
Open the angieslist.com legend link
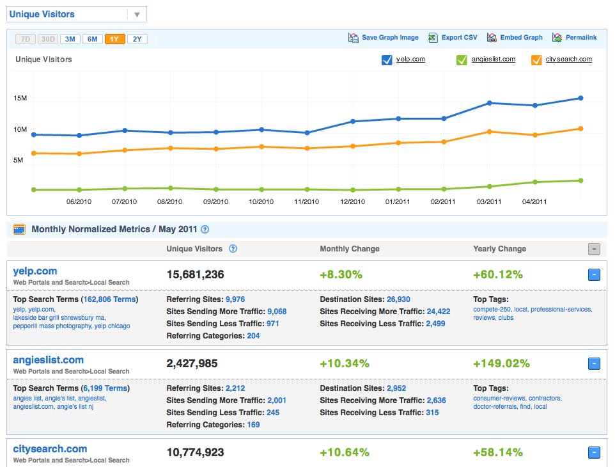click(494, 59)
